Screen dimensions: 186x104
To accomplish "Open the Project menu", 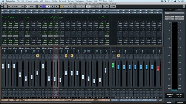I will [29, 1].
